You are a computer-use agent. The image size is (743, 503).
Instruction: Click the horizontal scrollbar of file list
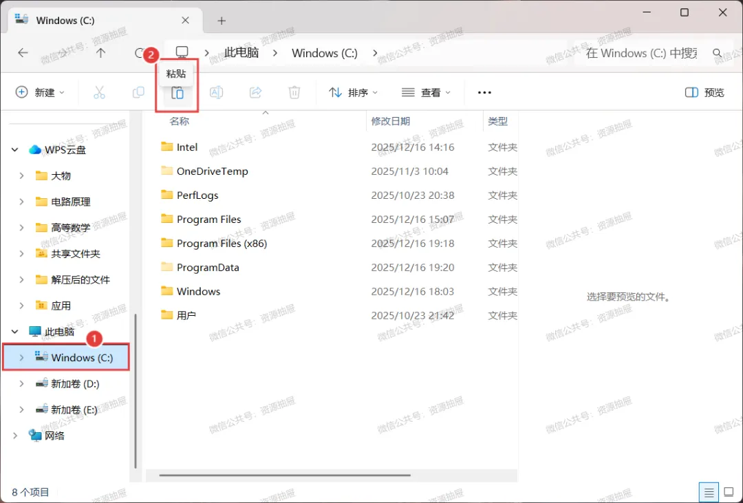[285, 475]
